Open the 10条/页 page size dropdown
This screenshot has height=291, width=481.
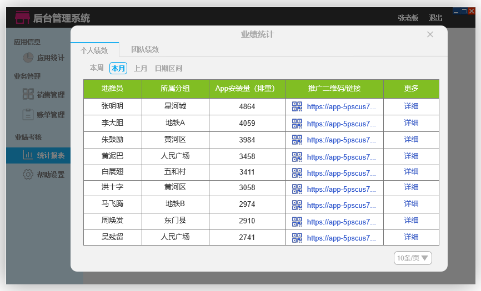pyautogui.click(x=413, y=258)
